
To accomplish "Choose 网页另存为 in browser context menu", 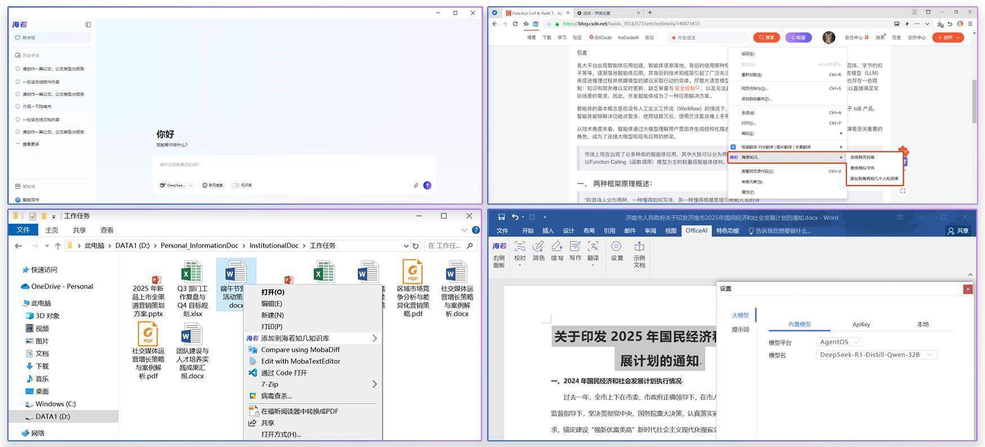I will [x=787, y=88].
